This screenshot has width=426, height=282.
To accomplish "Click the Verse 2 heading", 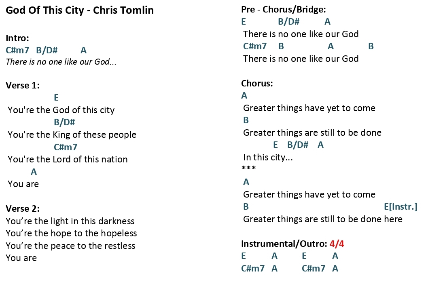I will (23, 209).
